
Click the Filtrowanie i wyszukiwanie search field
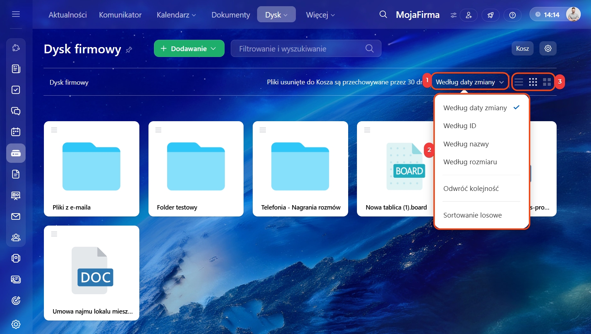tap(300, 49)
